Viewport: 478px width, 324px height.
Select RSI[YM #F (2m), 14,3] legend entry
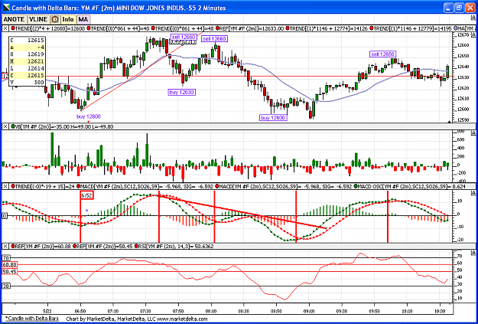pyautogui.click(x=173, y=246)
